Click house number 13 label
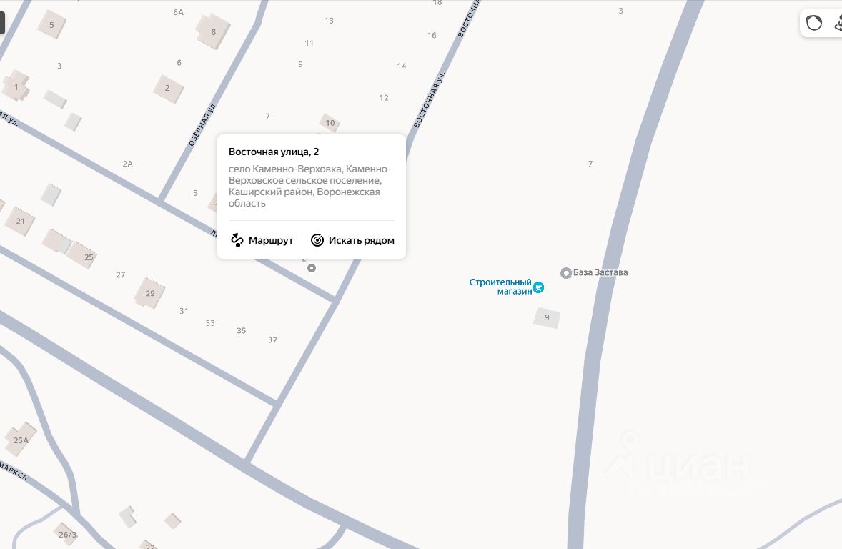Image resolution: width=842 pixels, height=549 pixels. click(x=330, y=21)
